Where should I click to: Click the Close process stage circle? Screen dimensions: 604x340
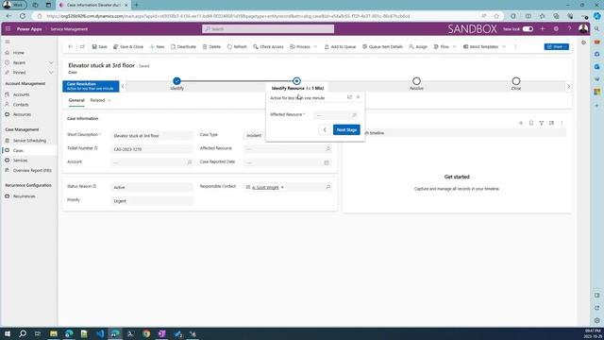point(516,81)
